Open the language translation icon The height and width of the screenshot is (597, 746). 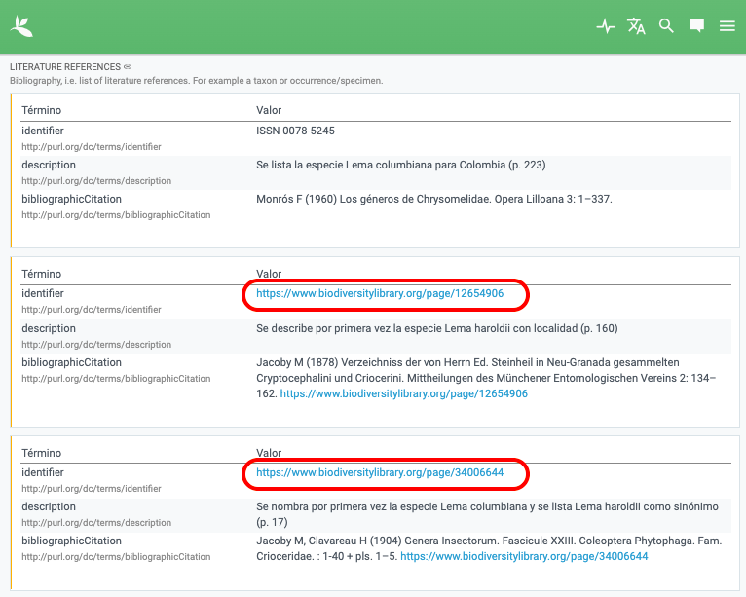pyautogui.click(x=636, y=25)
